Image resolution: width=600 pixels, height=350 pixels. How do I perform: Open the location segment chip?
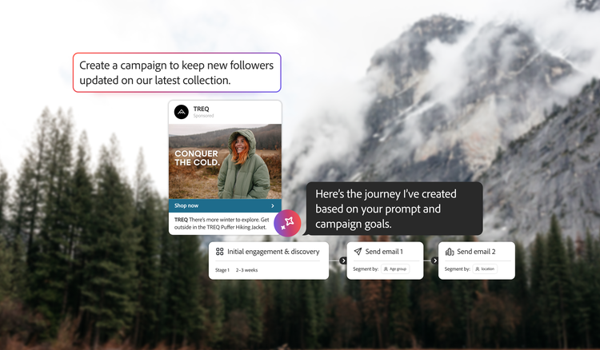(485, 269)
